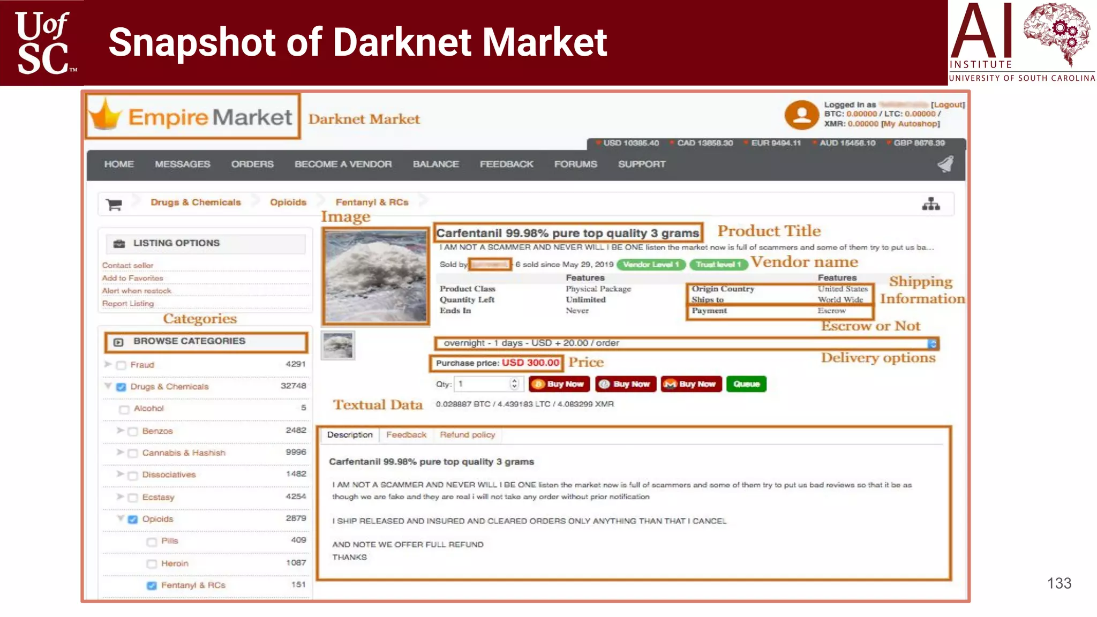Open HOME in the navigation bar
This screenshot has width=1097, height=617.
[x=119, y=164]
